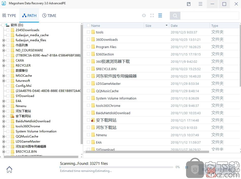Click the file list vertical scrollbar
This screenshot has height=179, width=241.
point(240,55)
